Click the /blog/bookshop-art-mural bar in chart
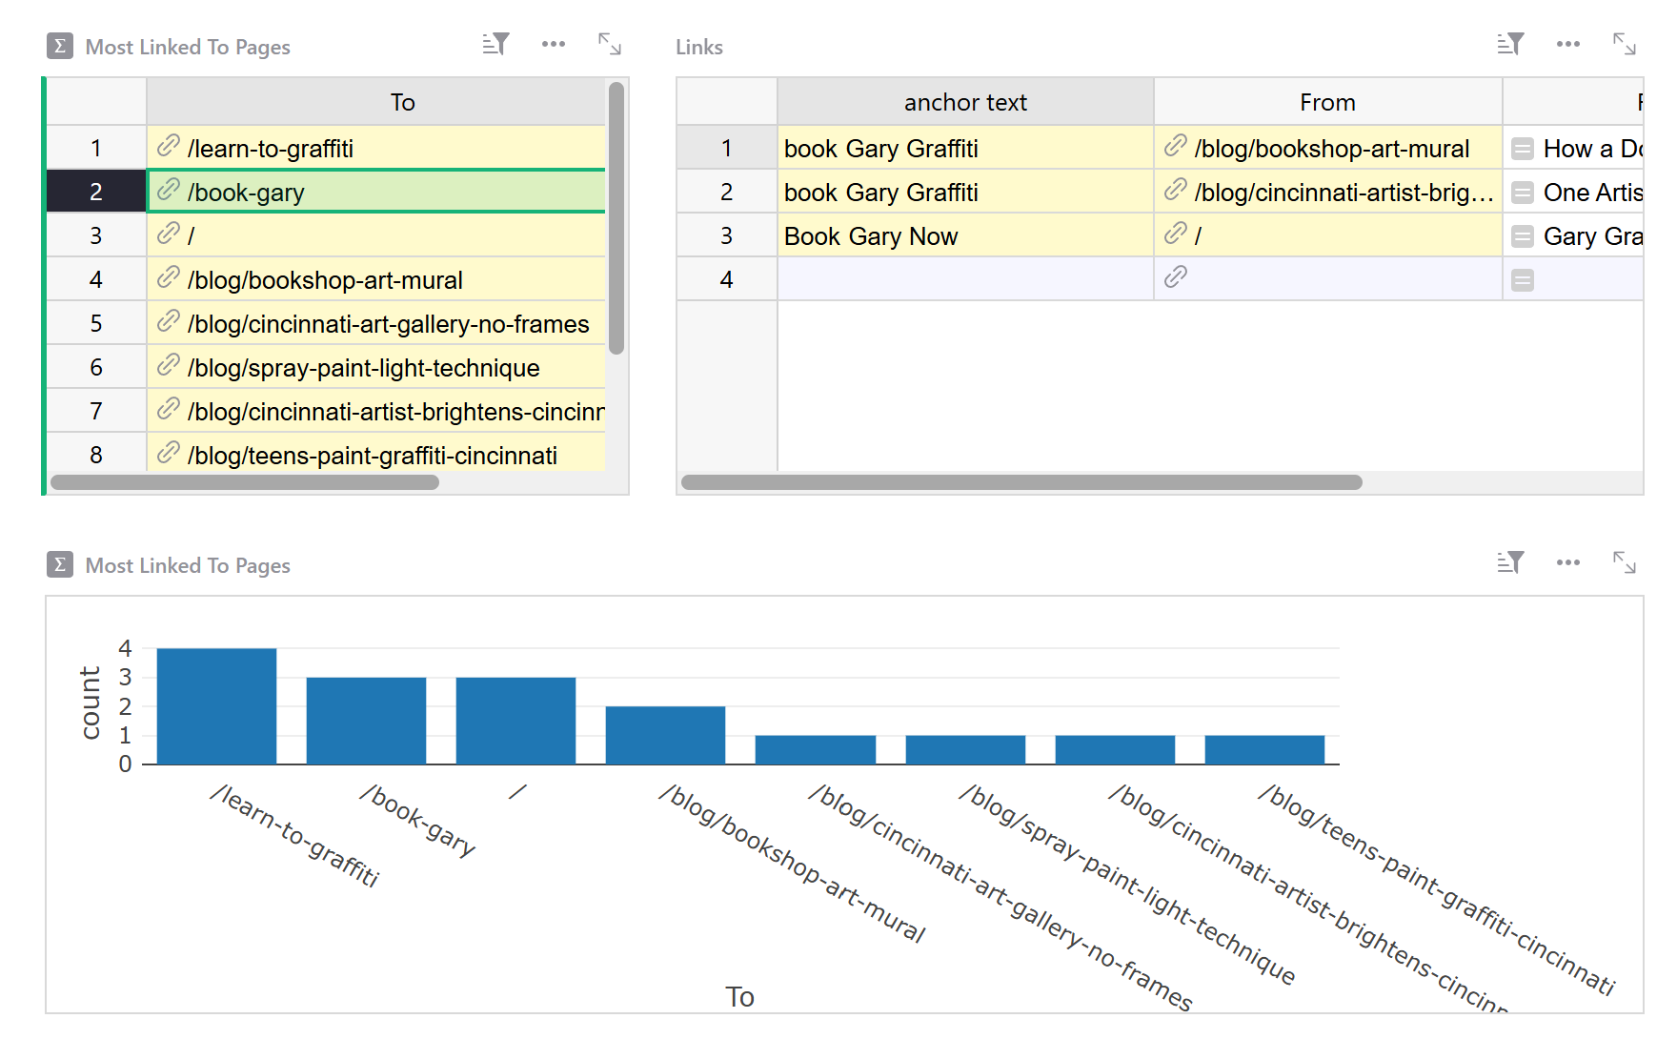1677x1039 pixels. click(665, 735)
